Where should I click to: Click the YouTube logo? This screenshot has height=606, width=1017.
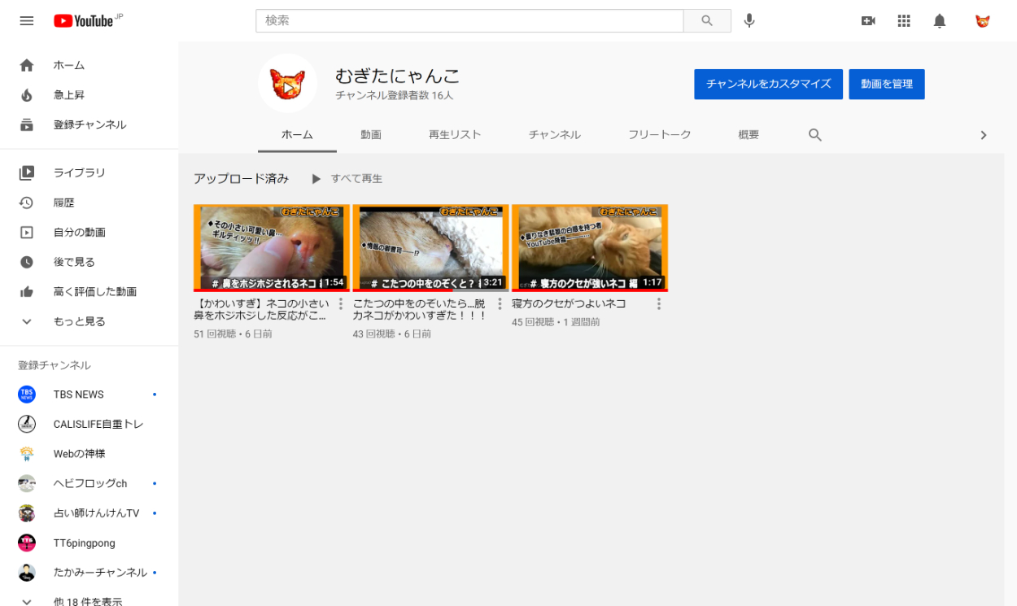[84, 21]
